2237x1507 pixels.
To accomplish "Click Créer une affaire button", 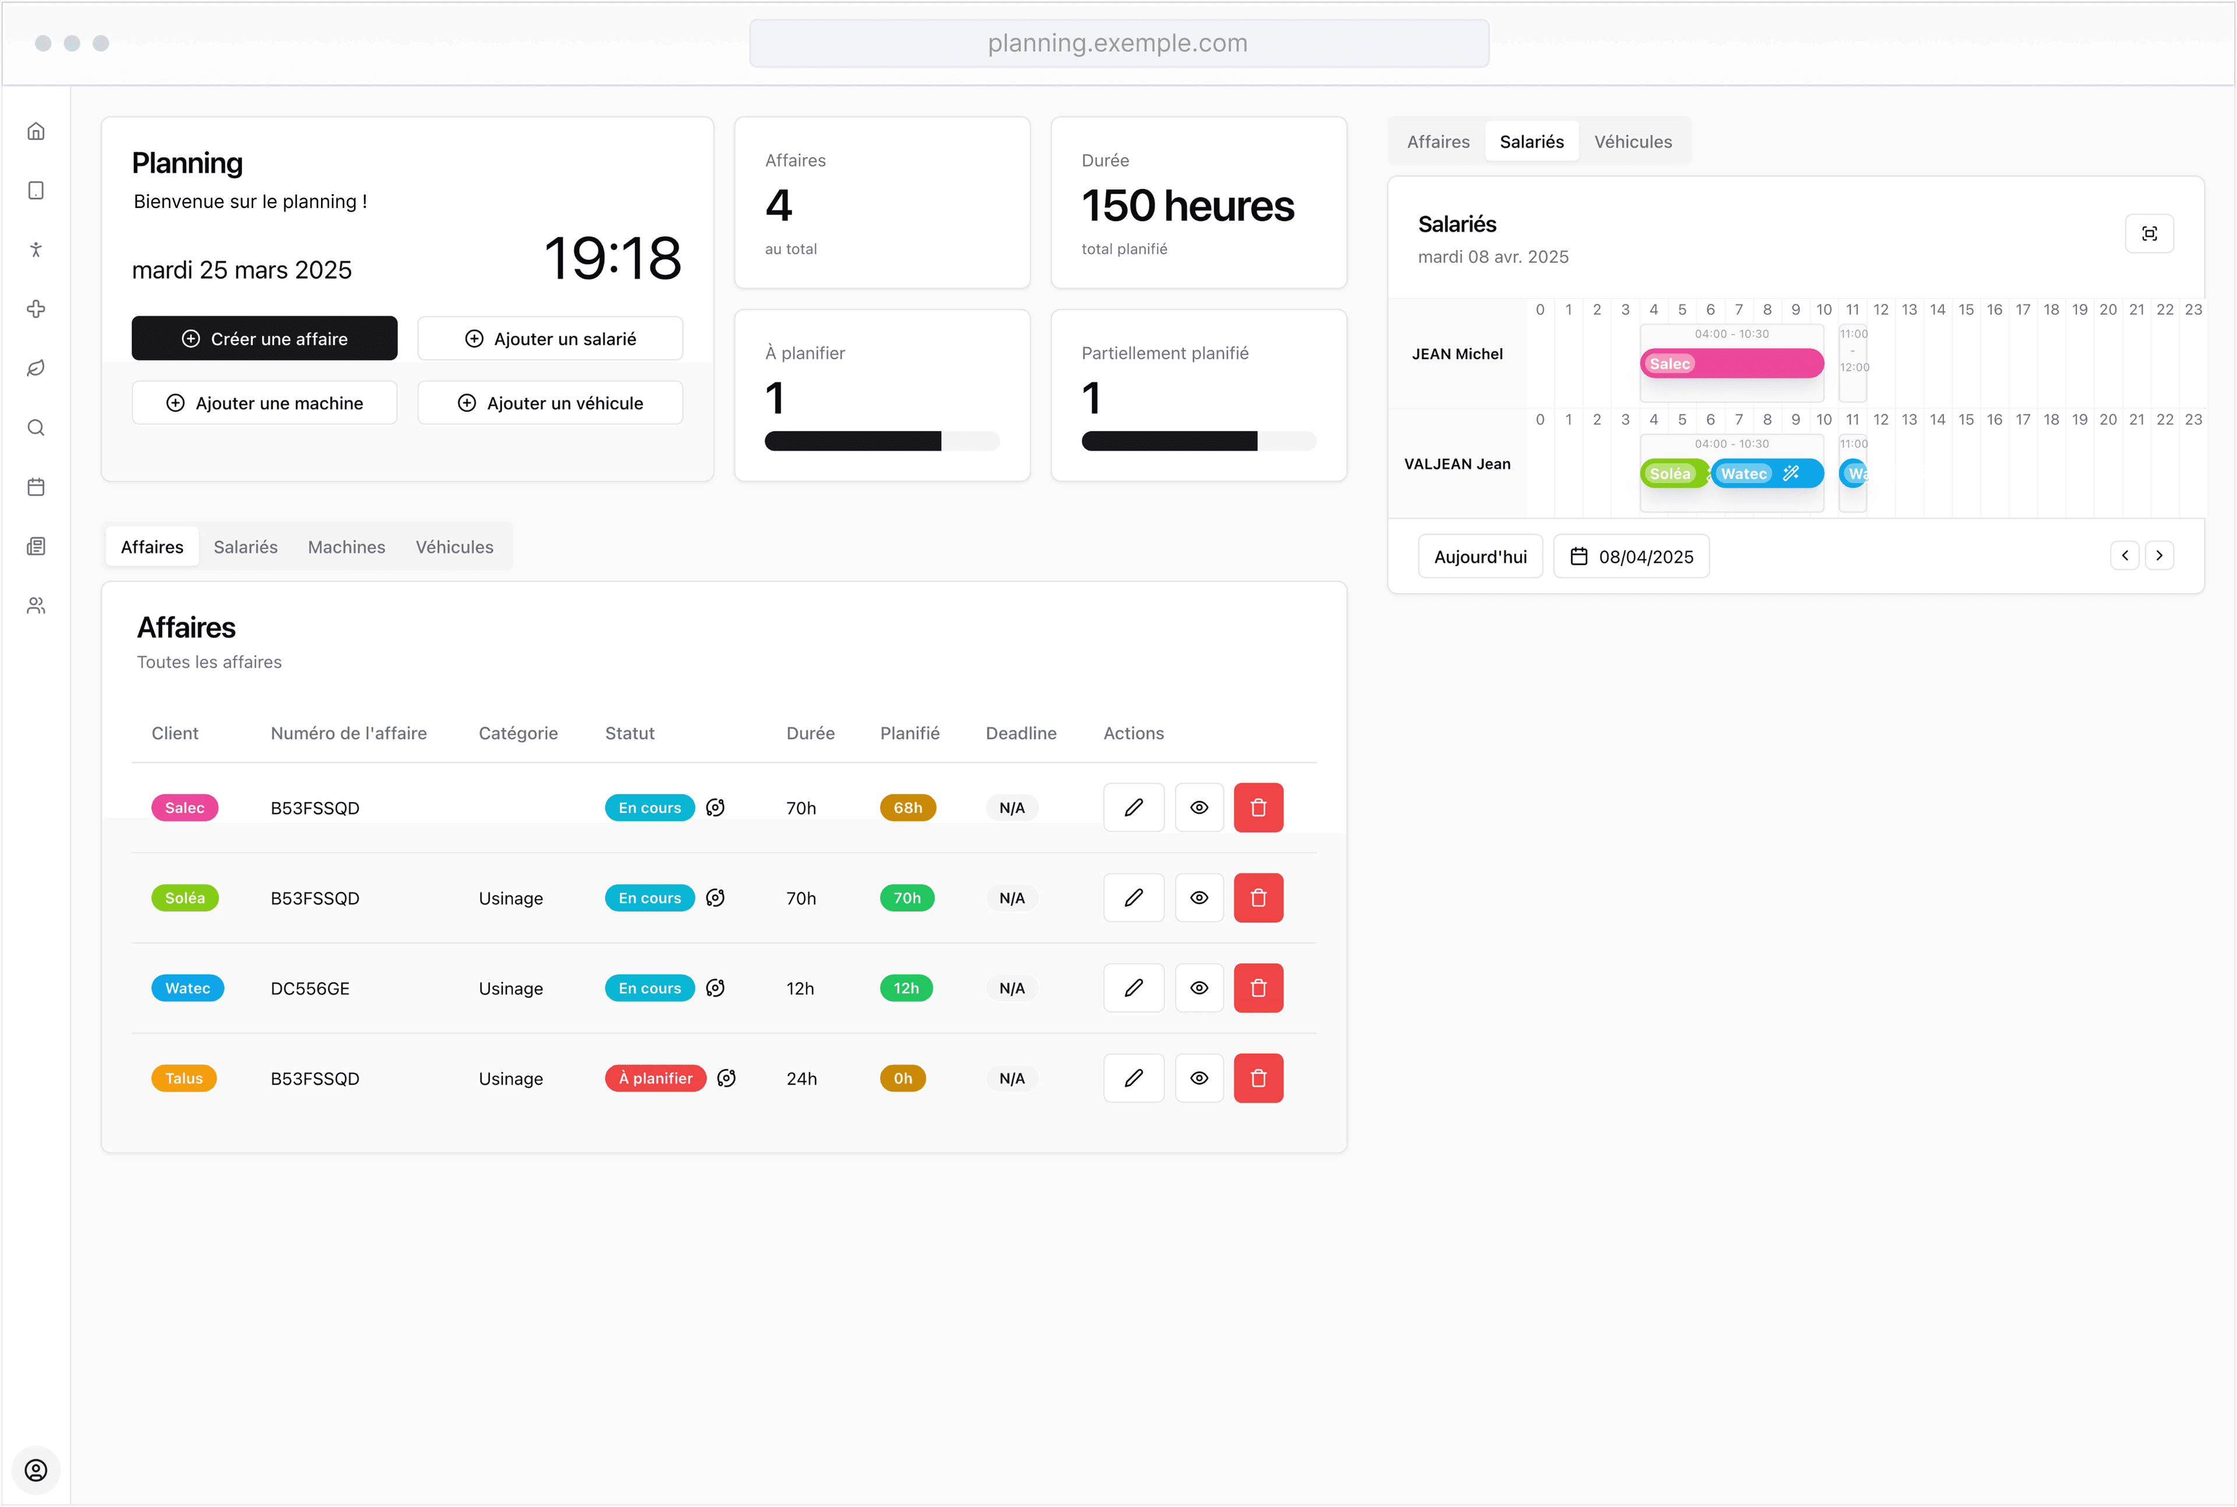I will [264, 339].
